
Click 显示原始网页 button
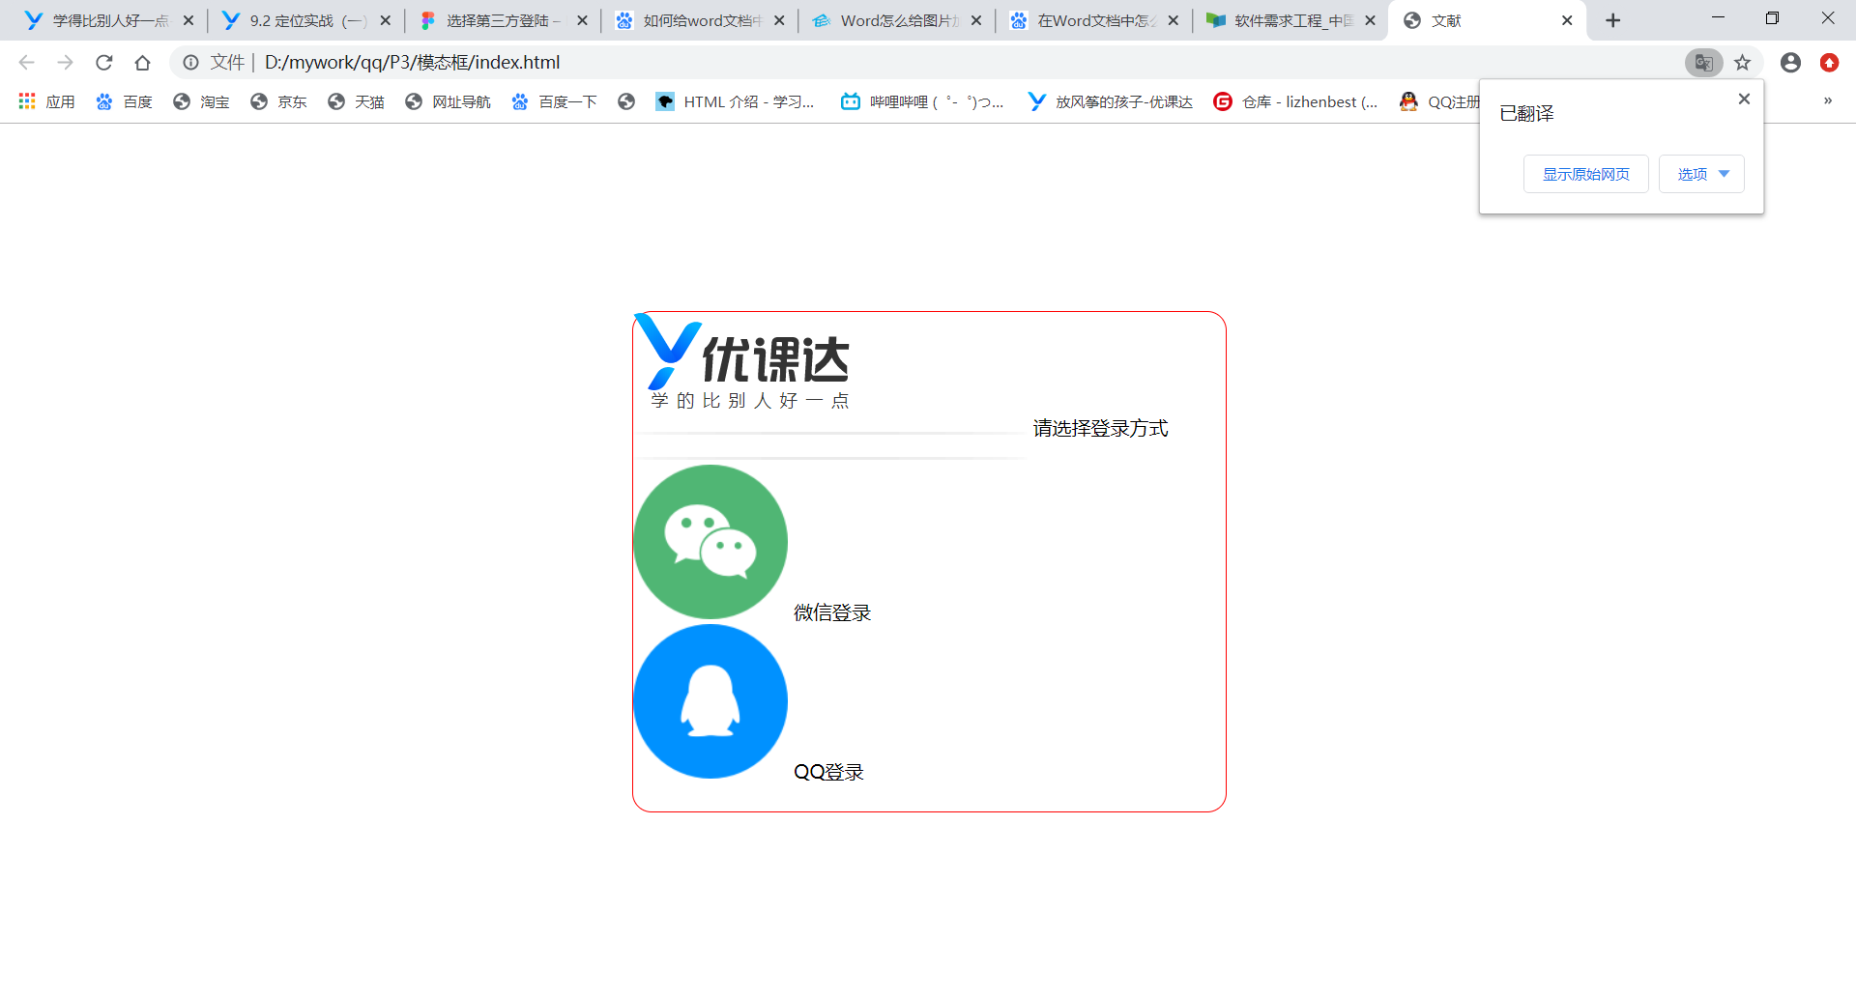[1585, 174]
